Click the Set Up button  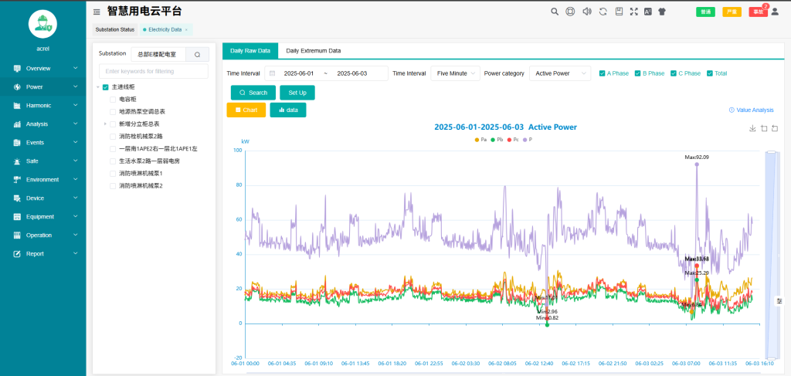tap(297, 93)
